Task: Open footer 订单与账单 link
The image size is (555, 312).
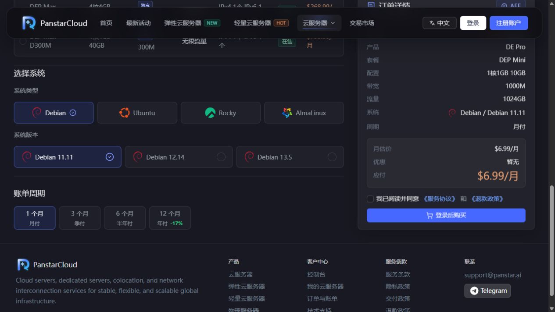Action: 322,298
